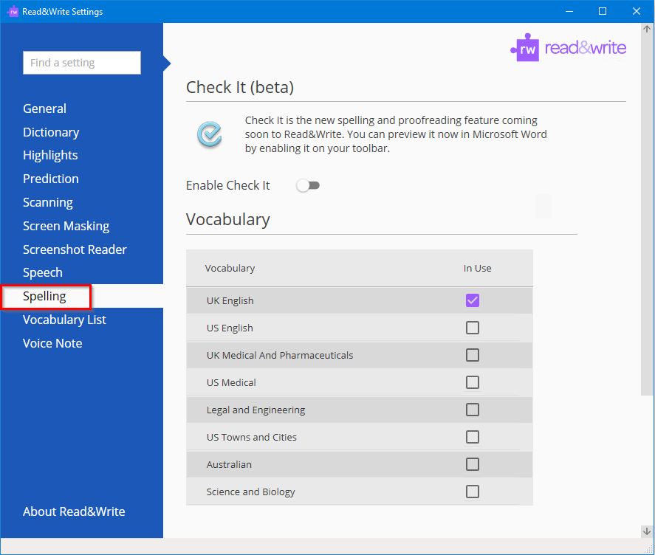The height and width of the screenshot is (555, 655).
Task: Close the Read&Write Settings window
Action: (637, 11)
